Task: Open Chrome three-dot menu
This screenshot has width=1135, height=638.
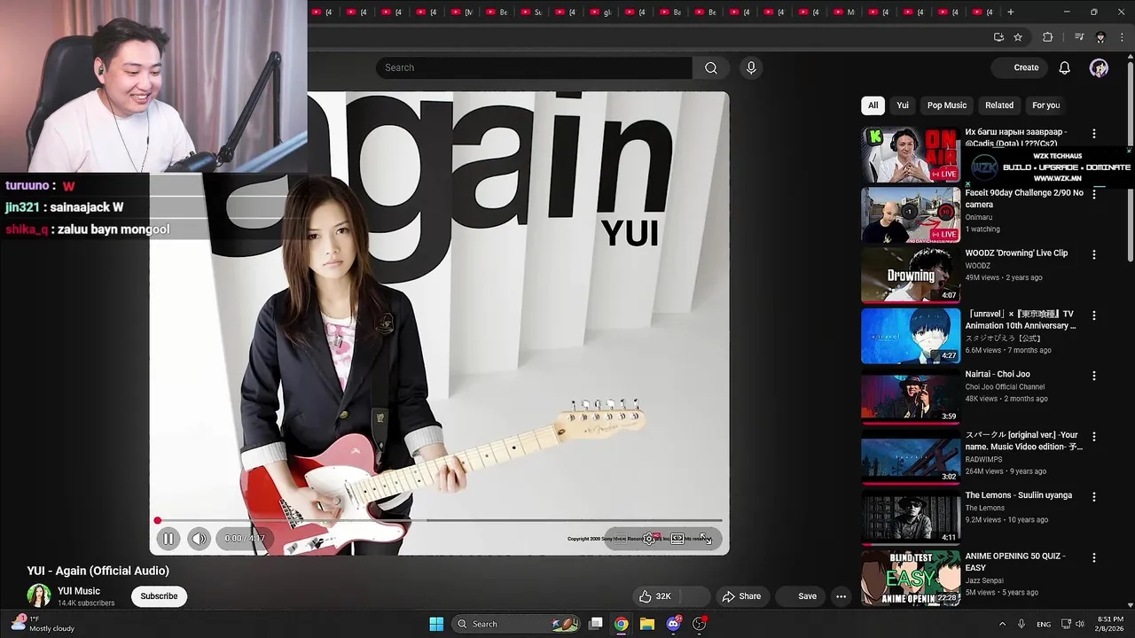Action: coord(1122,37)
